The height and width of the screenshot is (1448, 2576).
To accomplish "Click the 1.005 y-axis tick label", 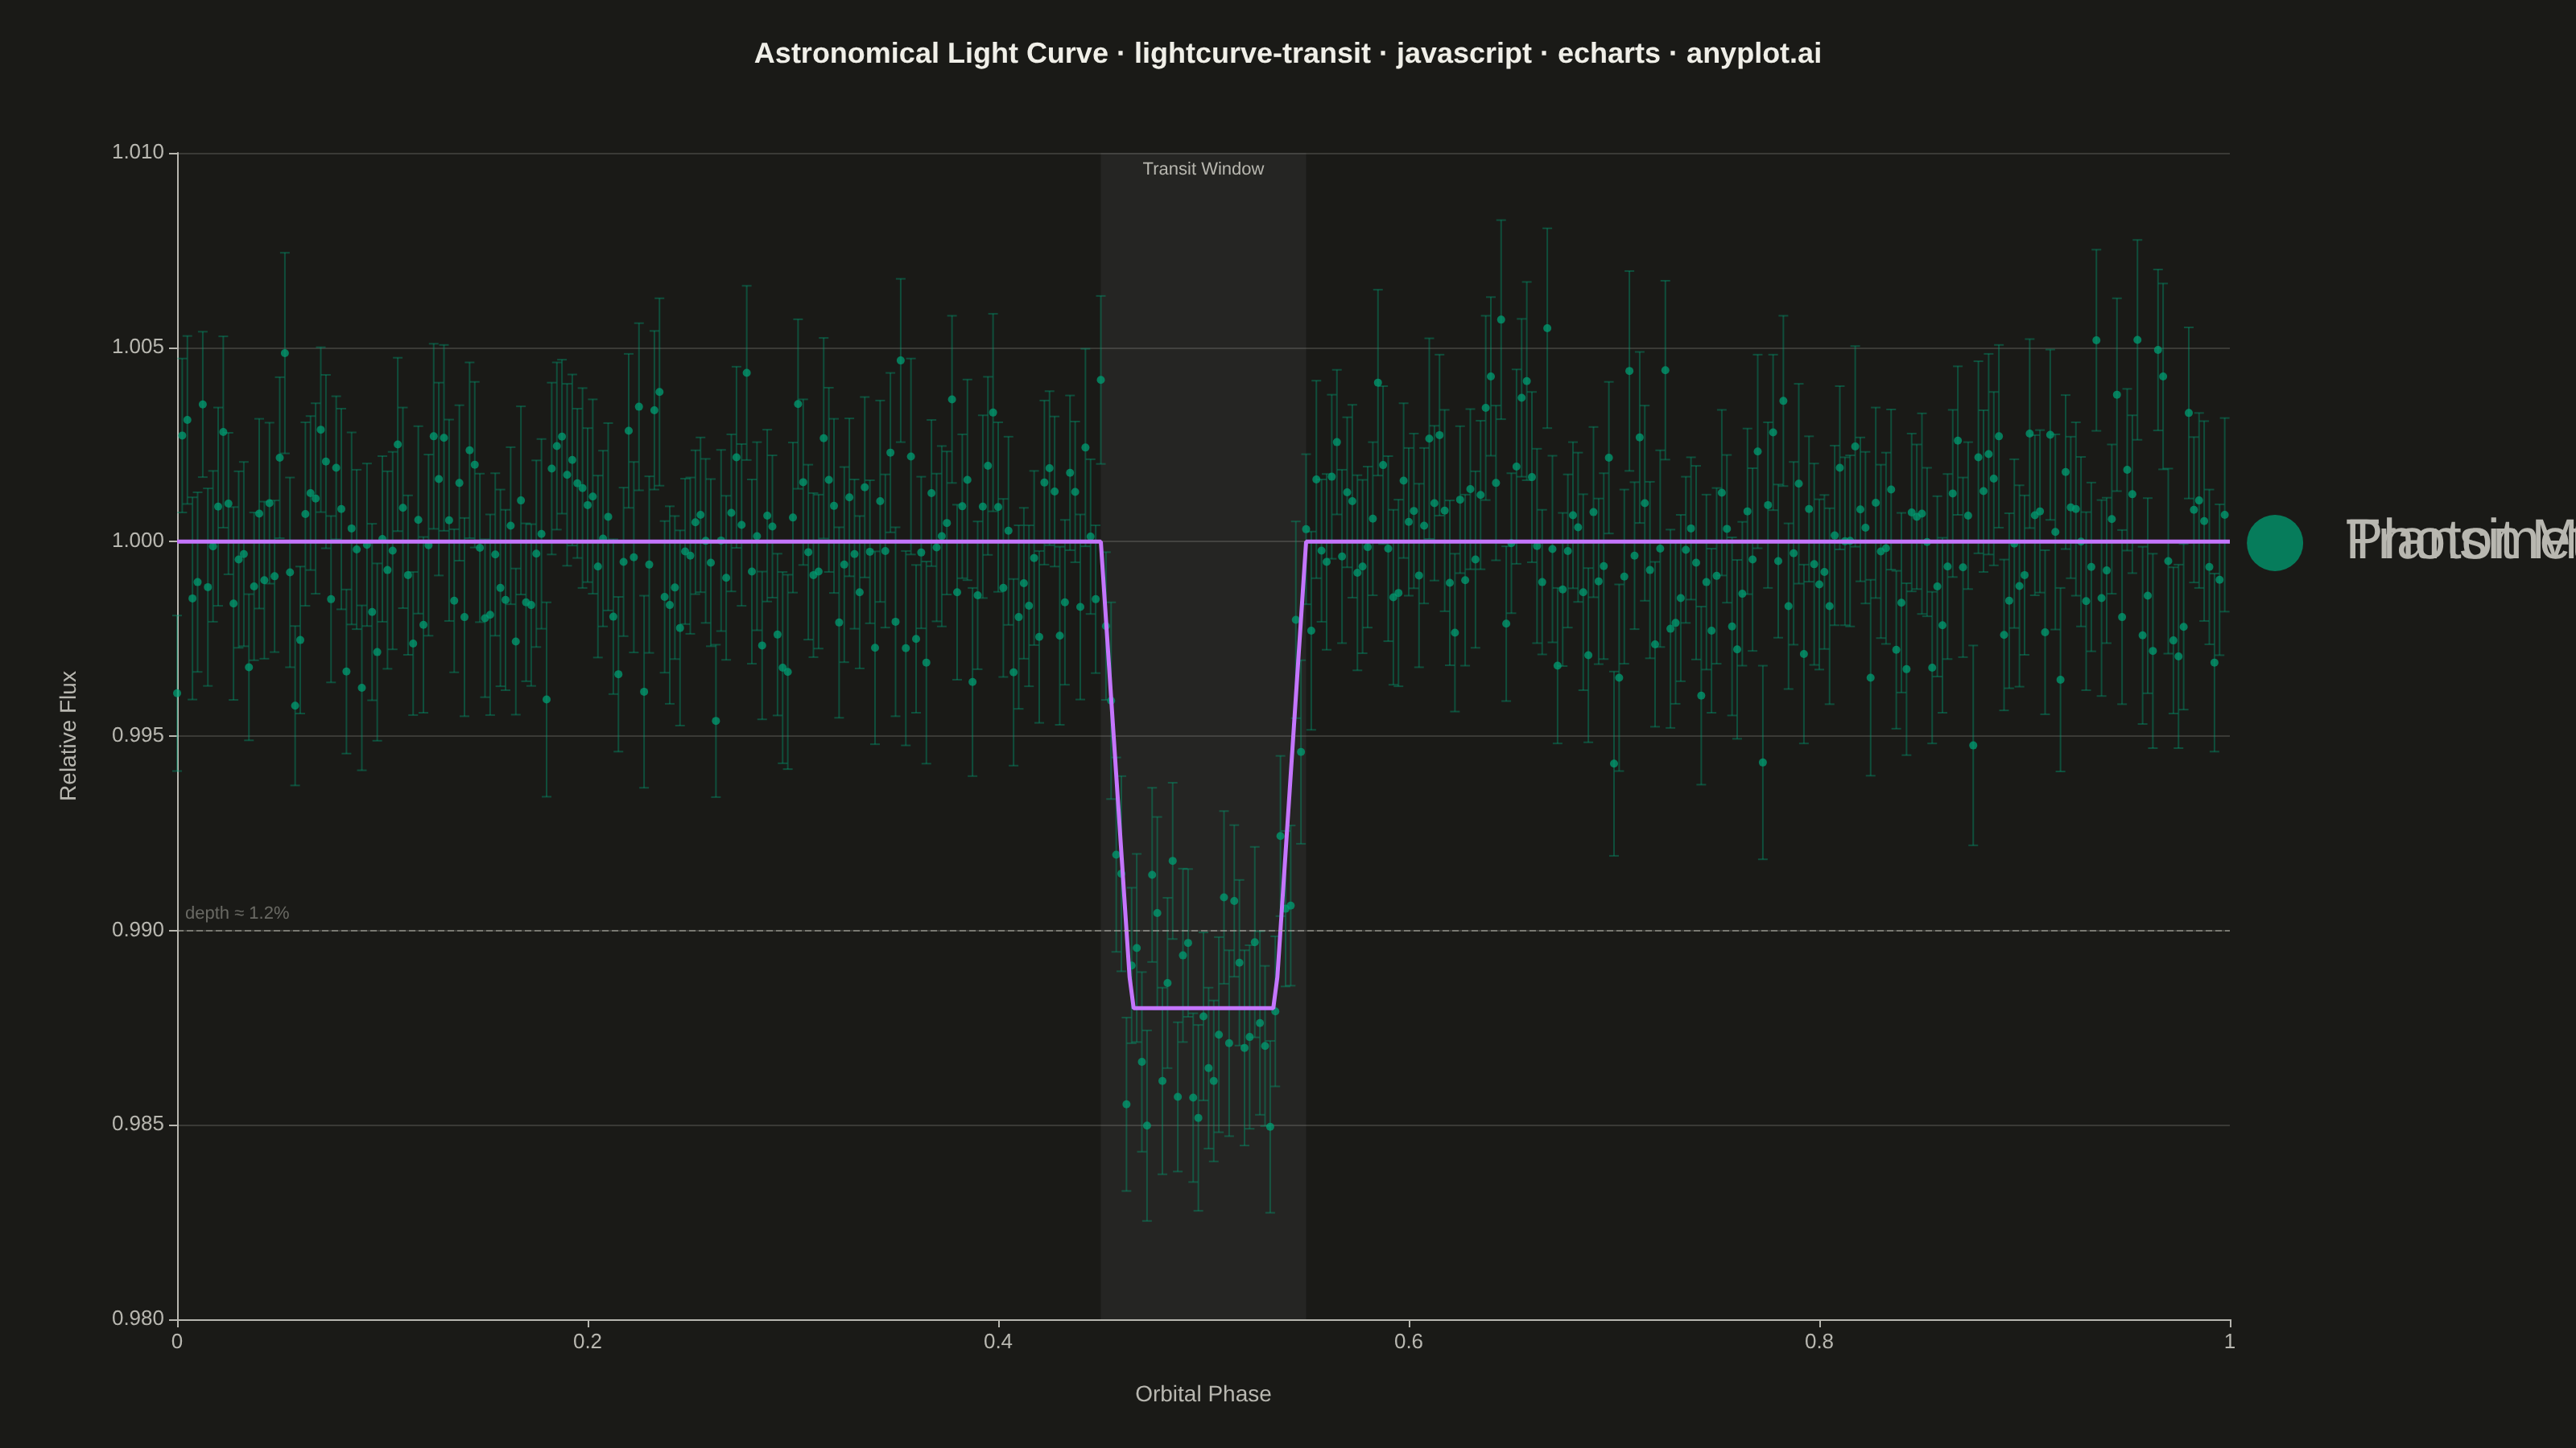I will coord(138,347).
